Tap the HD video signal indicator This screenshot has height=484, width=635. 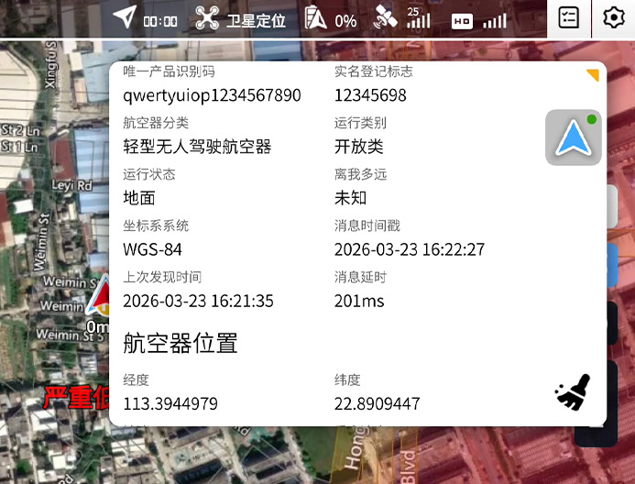[462, 21]
